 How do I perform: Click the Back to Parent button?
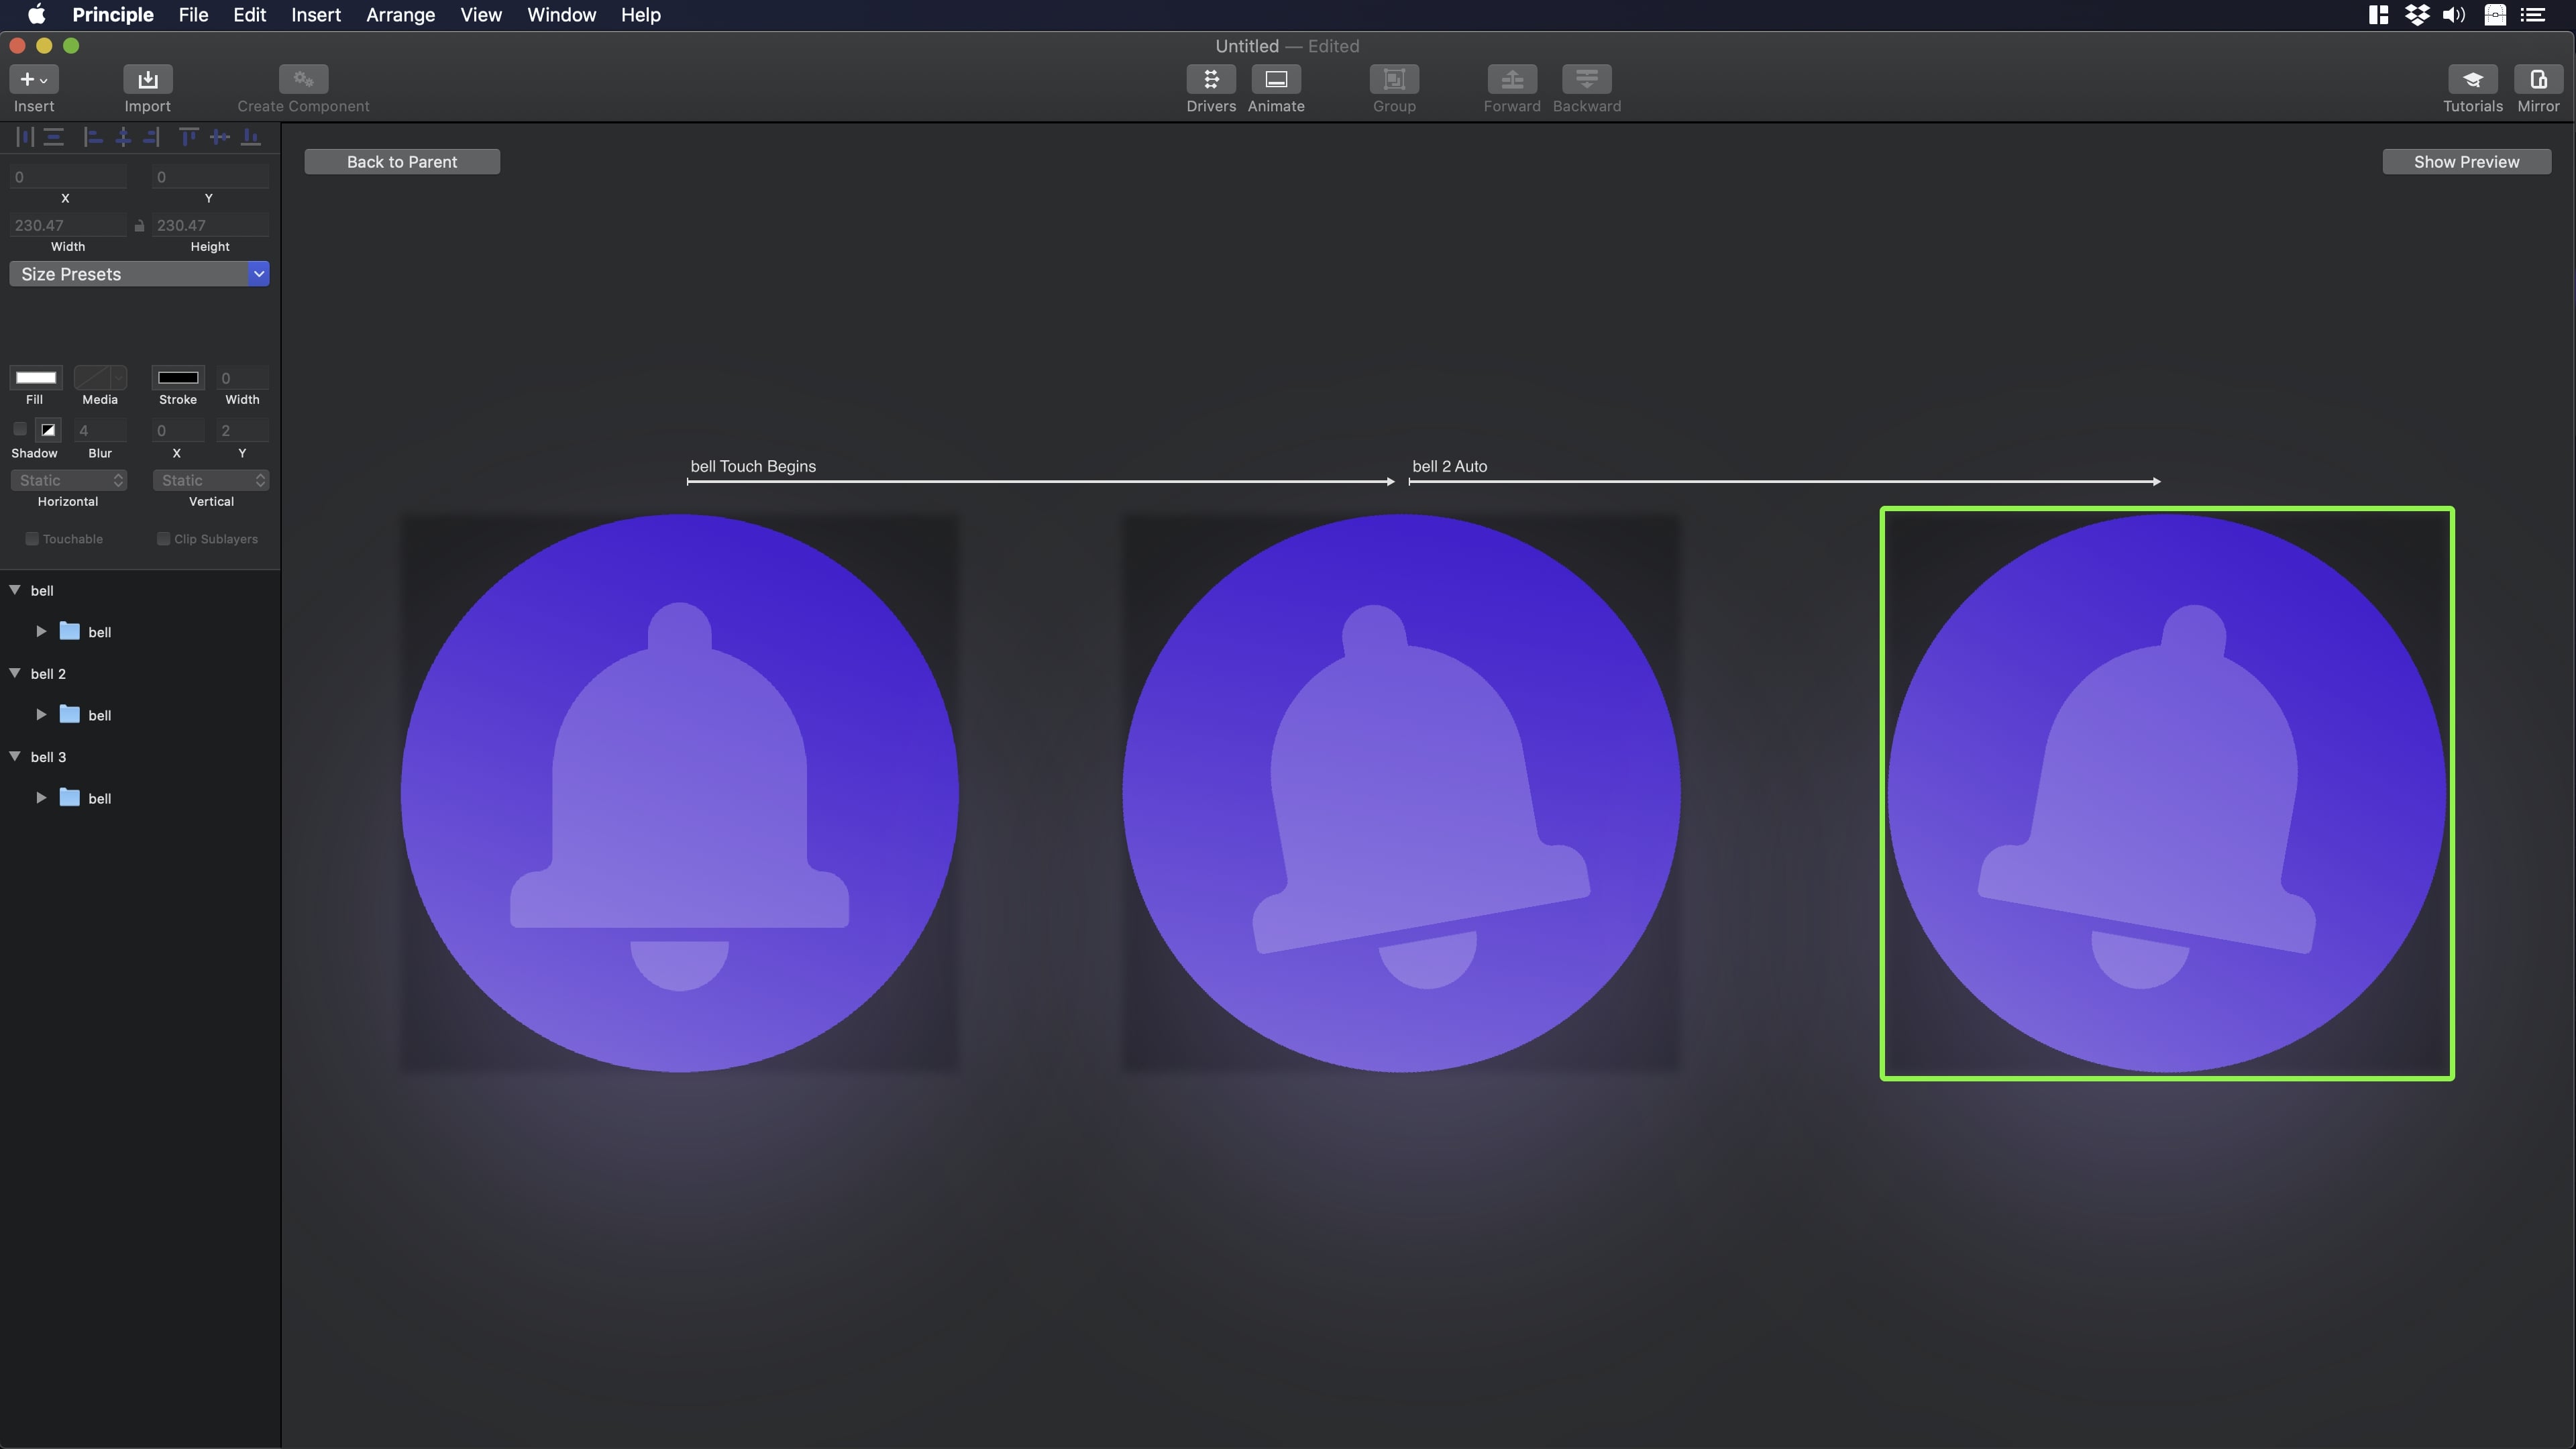[x=402, y=162]
